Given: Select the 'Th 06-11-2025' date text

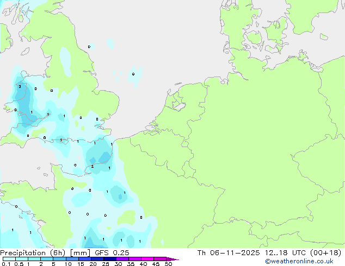Looking at the screenshot, I should click(x=229, y=253).
